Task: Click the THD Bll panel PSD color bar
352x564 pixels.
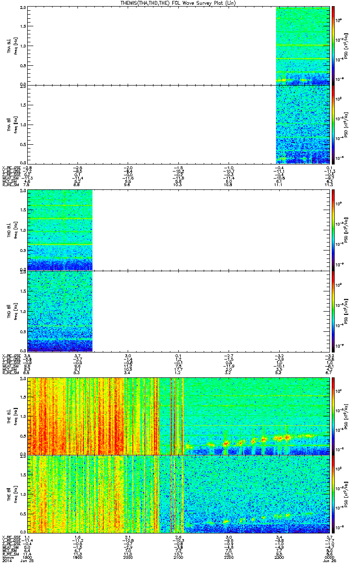Action: click(333, 311)
